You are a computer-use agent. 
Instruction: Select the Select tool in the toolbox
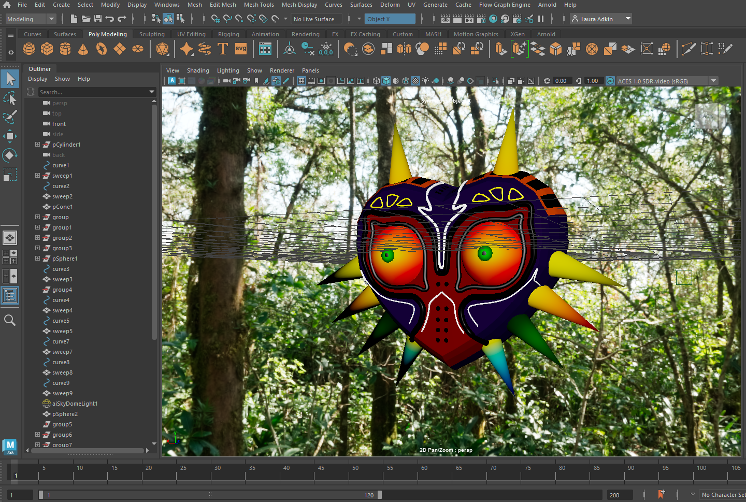click(x=10, y=79)
